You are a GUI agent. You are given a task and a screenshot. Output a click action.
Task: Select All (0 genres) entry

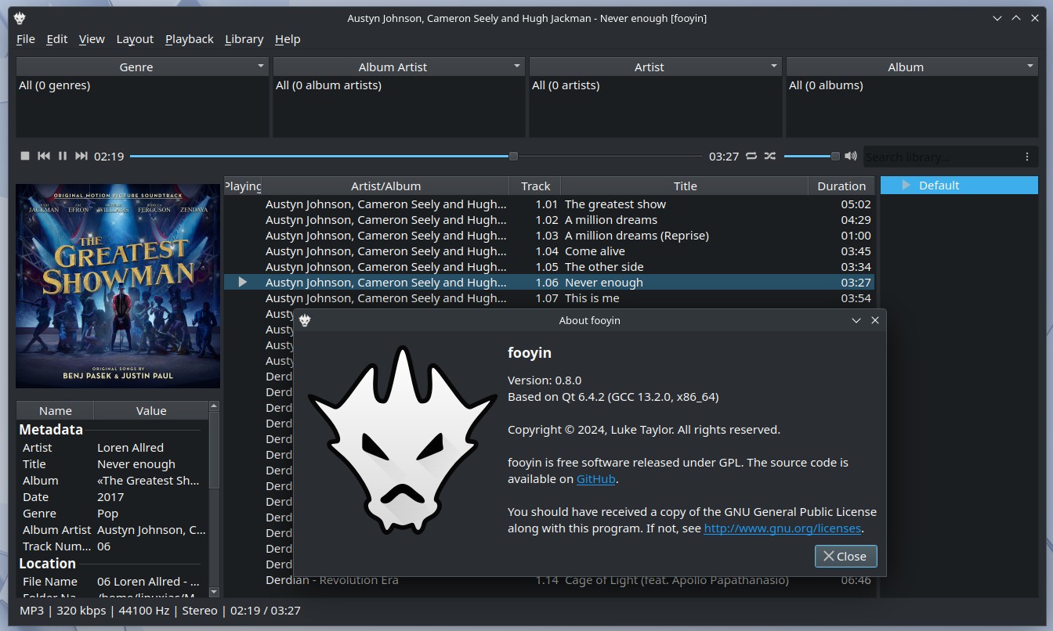(55, 85)
